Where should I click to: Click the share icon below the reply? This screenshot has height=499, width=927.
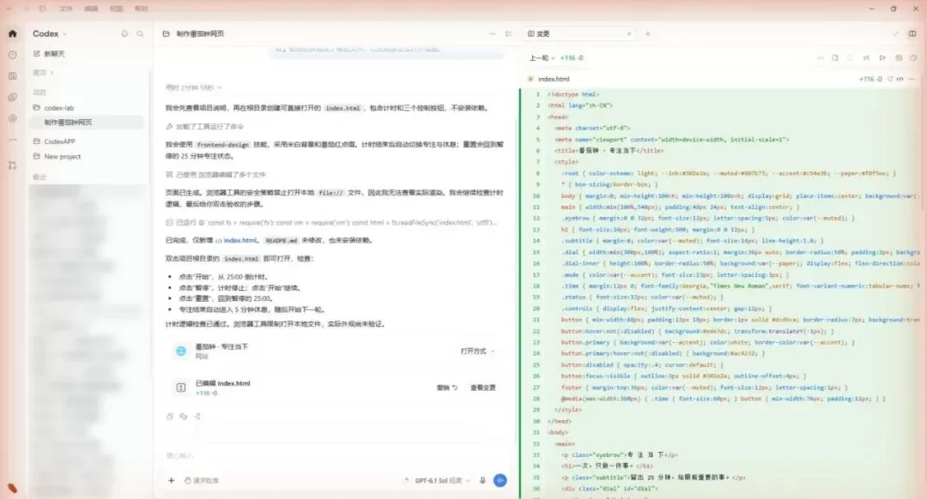tap(197, 417)
